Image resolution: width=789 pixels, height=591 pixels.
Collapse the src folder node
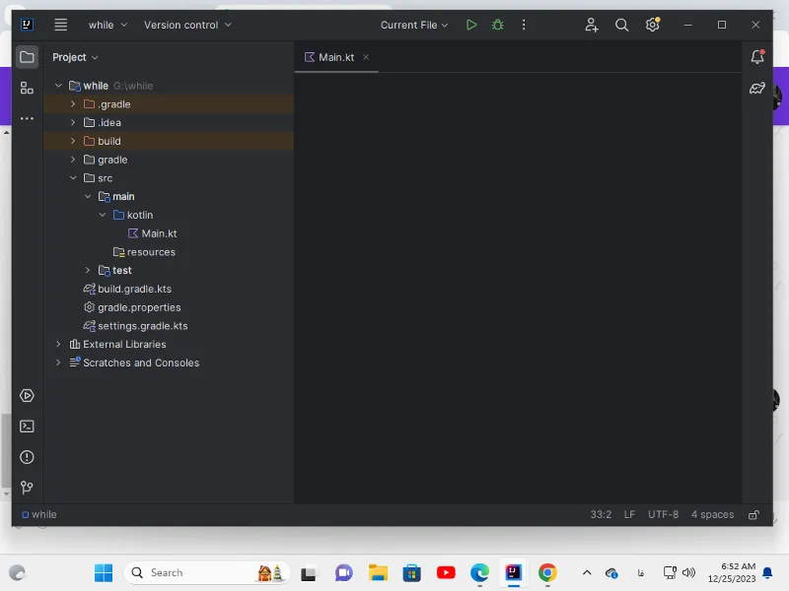click(x=73, y=178)
